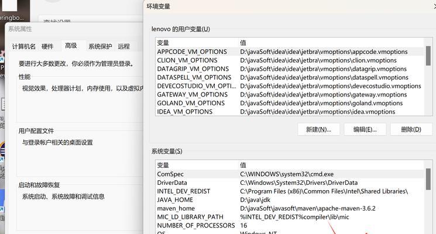Open the 远程 tab in System Properties
Viewport: 436px width, 234px height.
click(123, 46)
